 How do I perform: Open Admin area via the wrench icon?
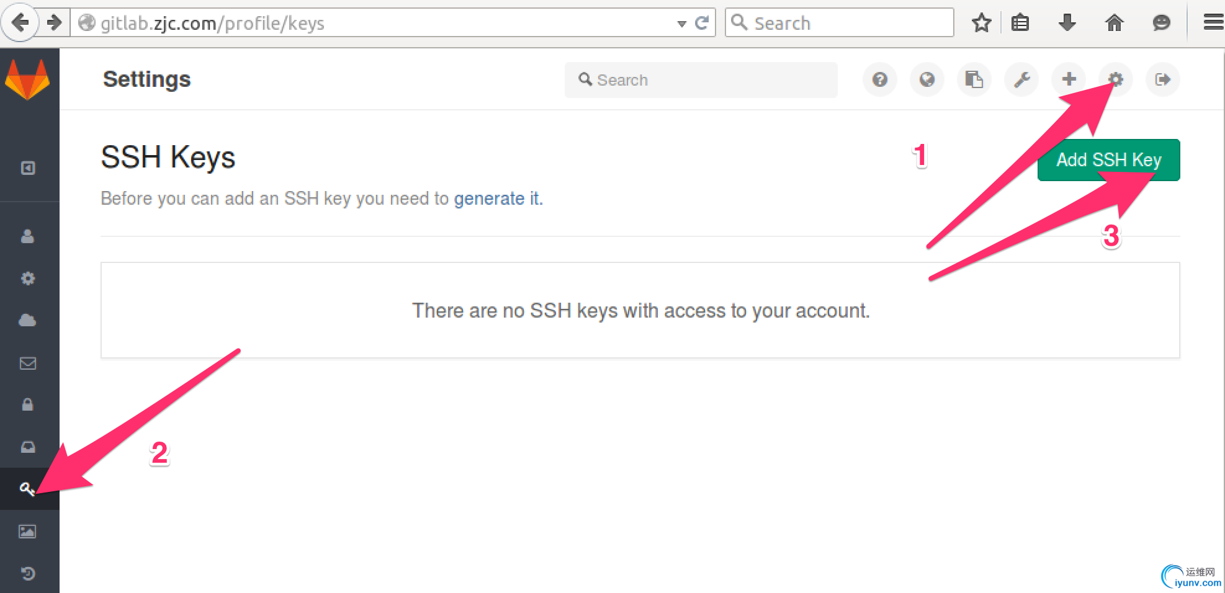click(x=1021, y=79)
